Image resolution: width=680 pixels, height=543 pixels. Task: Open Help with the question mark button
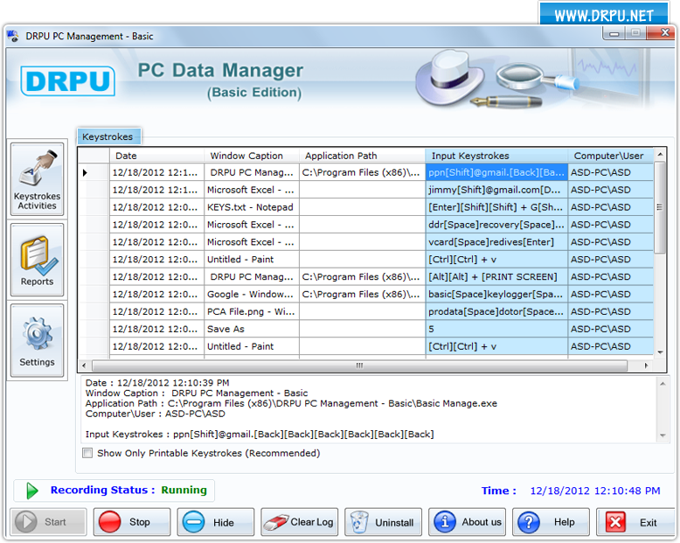[551, 522]
